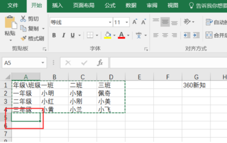Select column G header
Viewport: 227px width, 143px height.
196,77
